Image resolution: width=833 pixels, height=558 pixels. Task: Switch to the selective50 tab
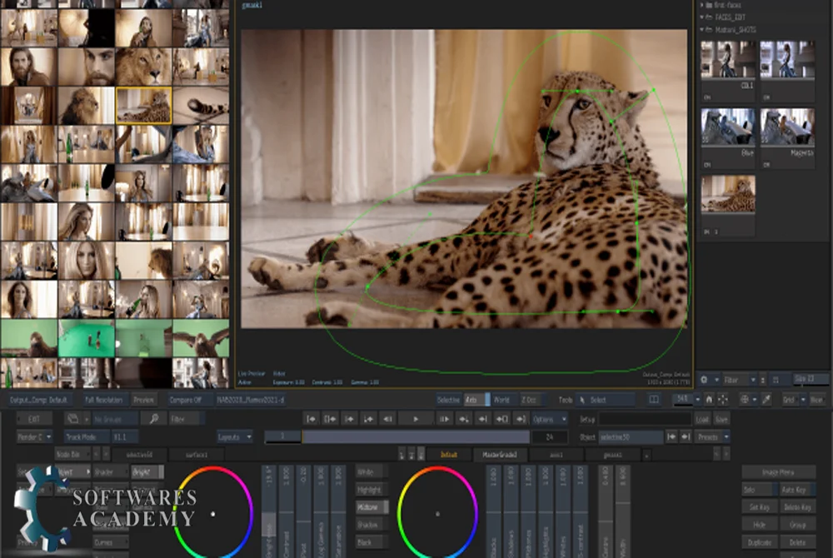[139, 455]
